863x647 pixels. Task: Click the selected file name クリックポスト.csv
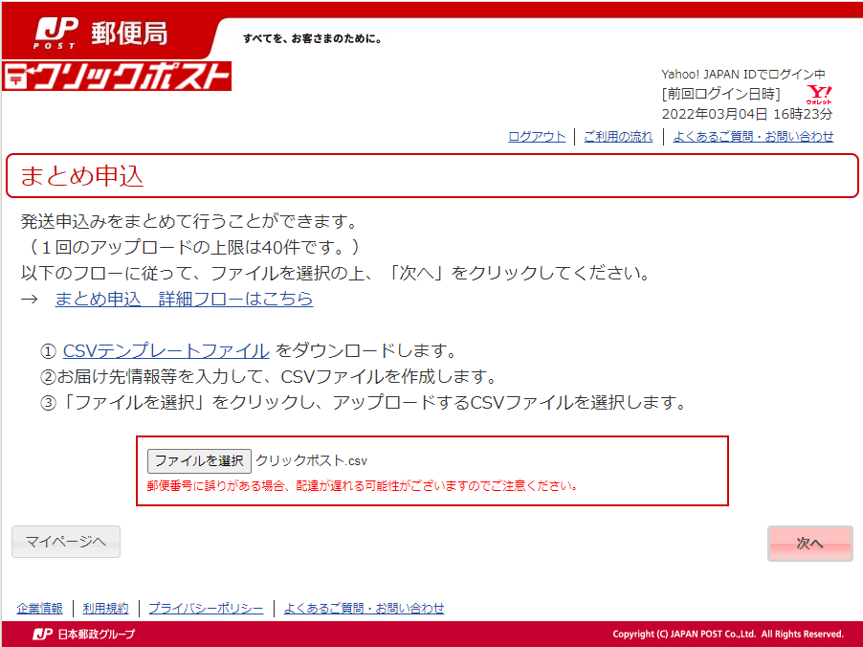pyautogui.click(x=312, y=461)
